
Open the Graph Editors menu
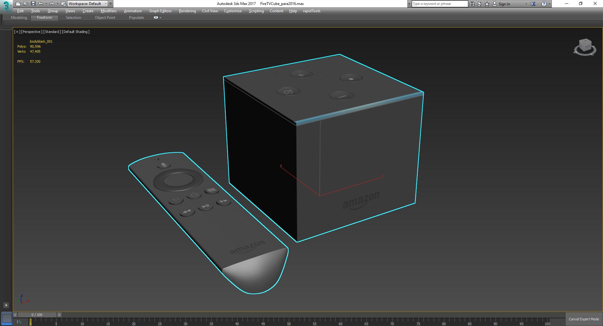(160, 11)
